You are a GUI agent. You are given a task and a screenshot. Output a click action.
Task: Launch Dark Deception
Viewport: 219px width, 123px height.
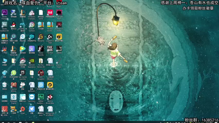[x=41, y=73]
